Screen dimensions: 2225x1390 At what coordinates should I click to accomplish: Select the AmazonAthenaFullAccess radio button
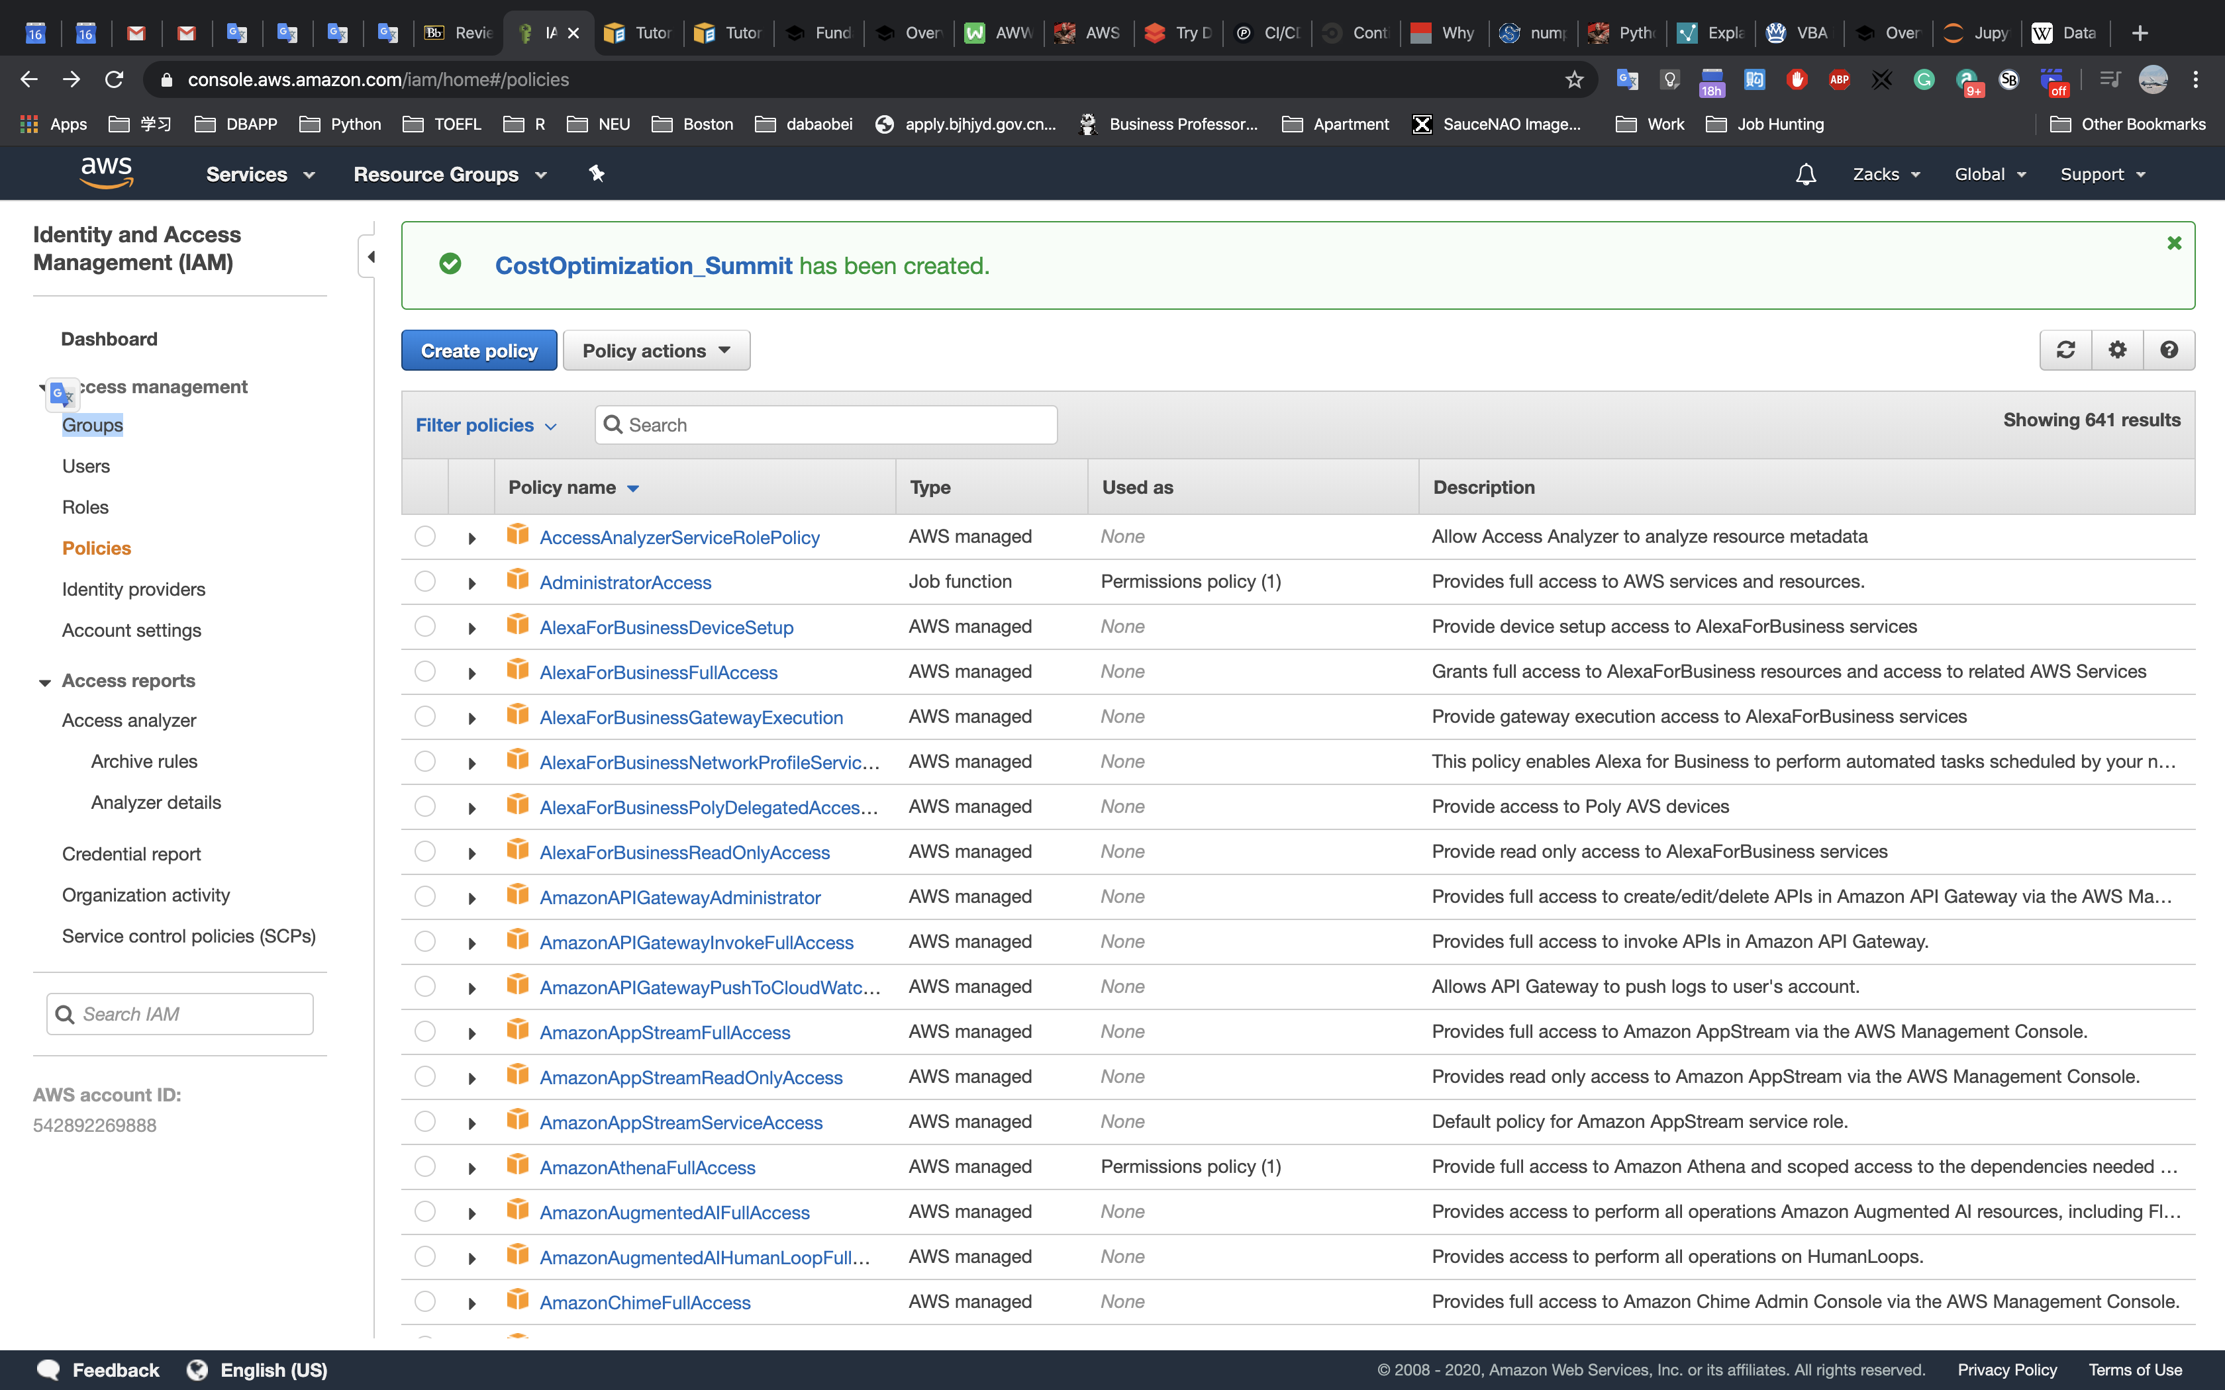tap(424, 1166)
